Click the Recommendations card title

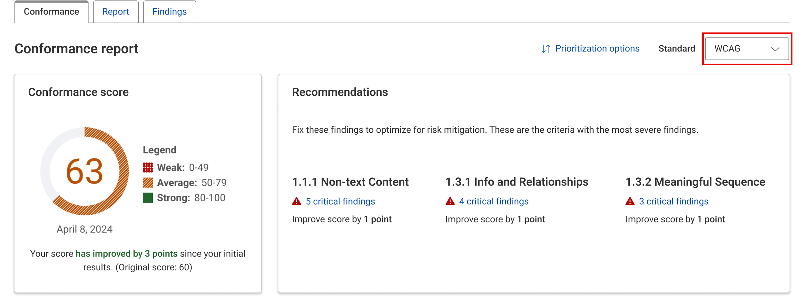pos(340,92)
